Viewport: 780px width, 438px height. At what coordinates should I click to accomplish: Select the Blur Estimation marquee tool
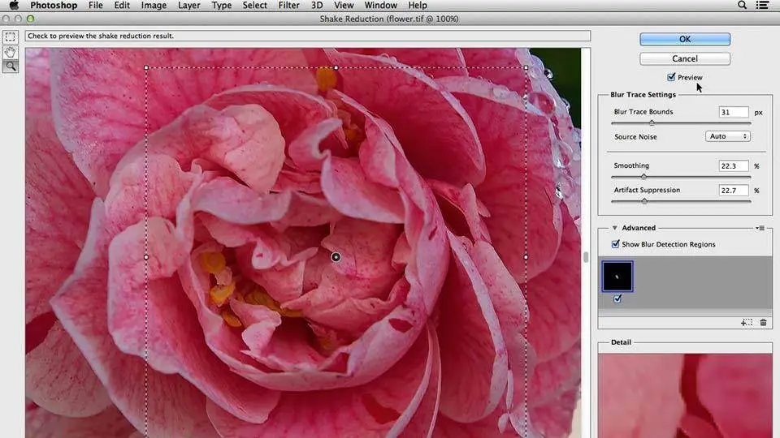point(10,37)
